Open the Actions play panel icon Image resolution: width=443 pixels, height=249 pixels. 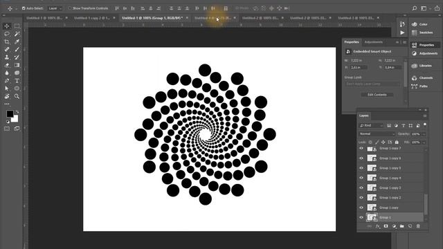[x=402, y=33]
